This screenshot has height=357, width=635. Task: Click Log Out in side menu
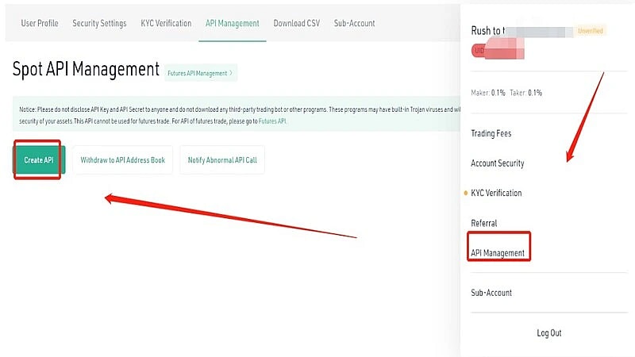[x=549, y=332]
